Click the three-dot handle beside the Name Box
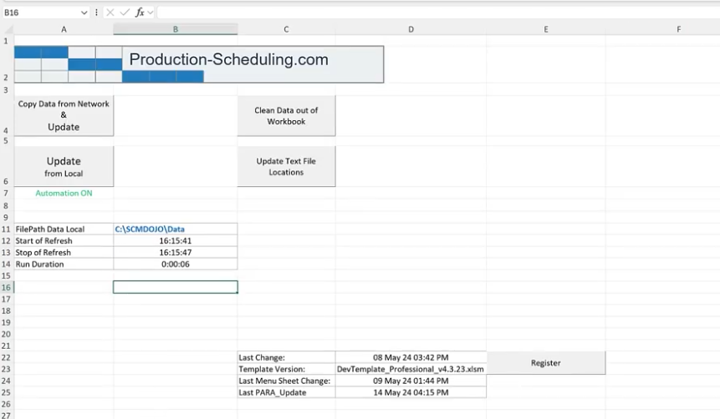Screen dimensions: 720x419 [96, 13]
